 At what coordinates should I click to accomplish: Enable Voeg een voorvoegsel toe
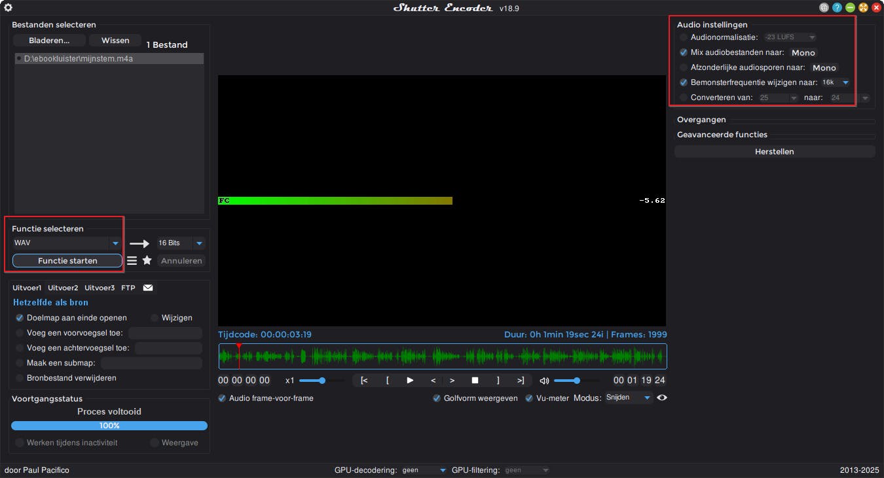tap(20, 333)
